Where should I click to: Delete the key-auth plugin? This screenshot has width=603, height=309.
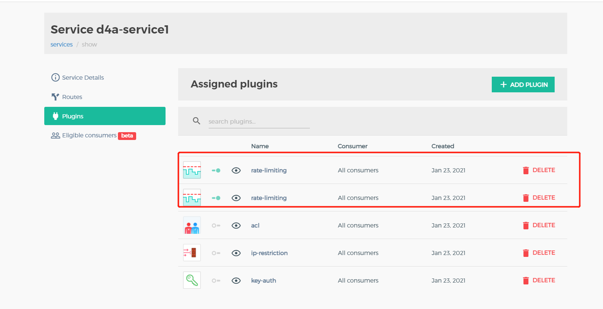(x=539, y=280)
